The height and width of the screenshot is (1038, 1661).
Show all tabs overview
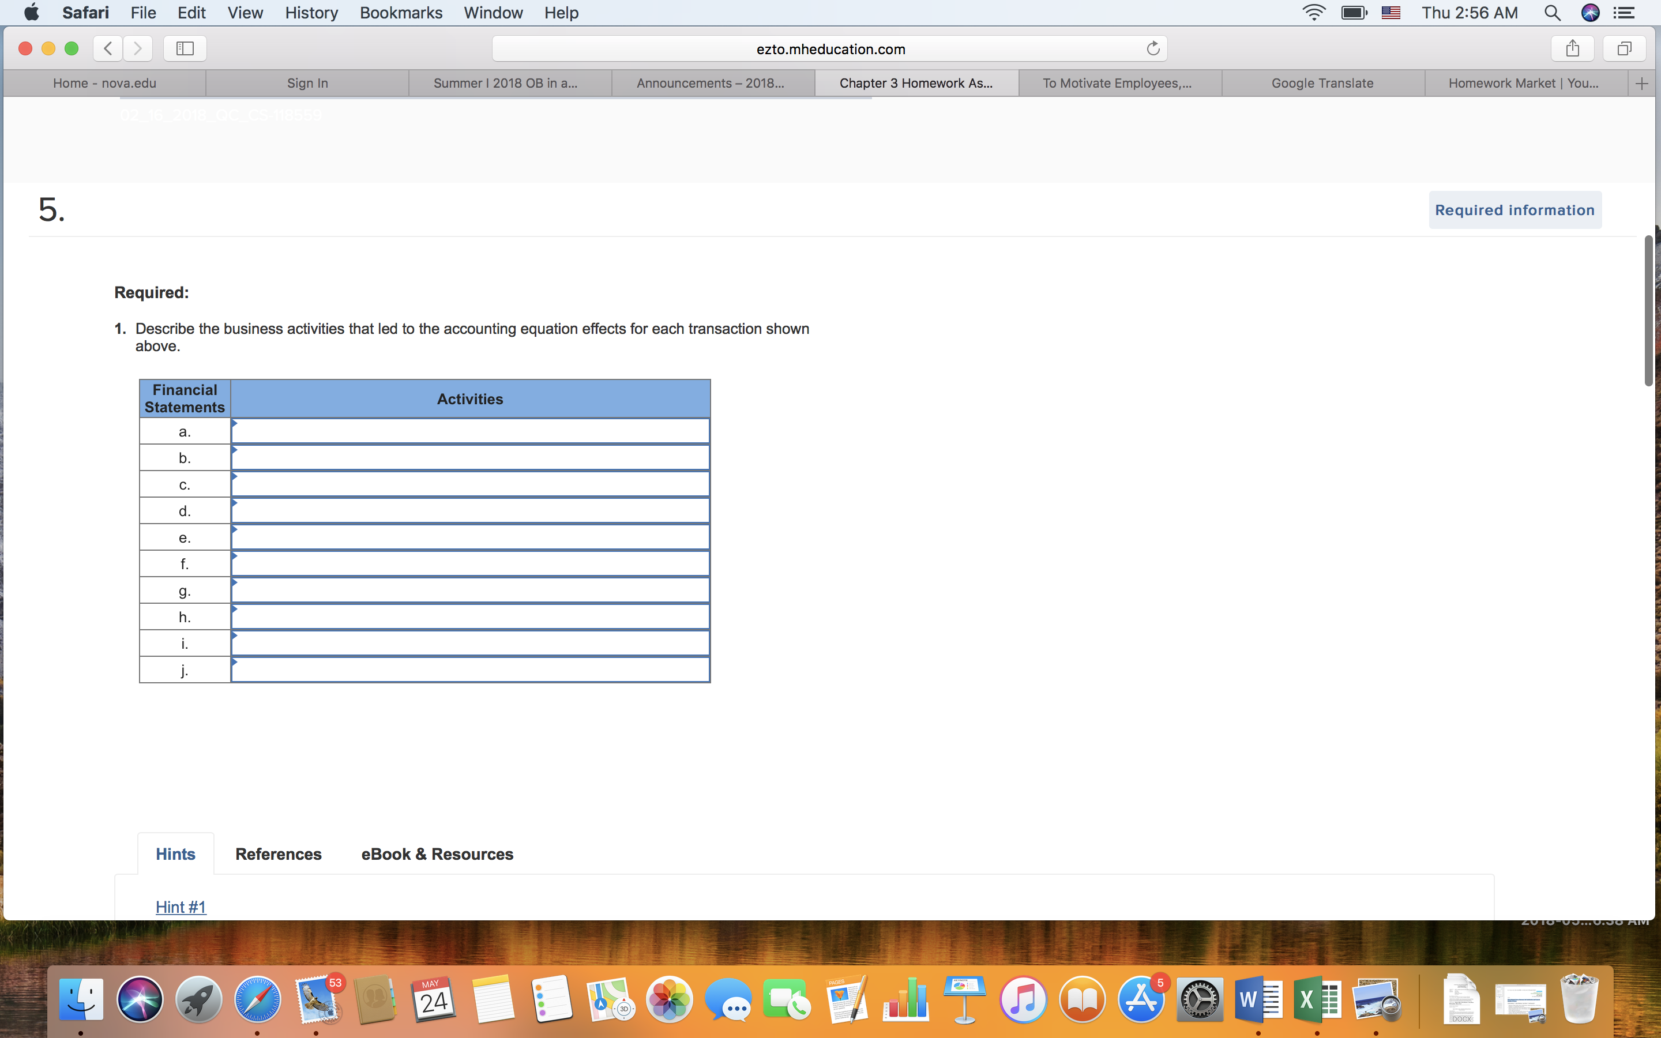[1624, 48]
